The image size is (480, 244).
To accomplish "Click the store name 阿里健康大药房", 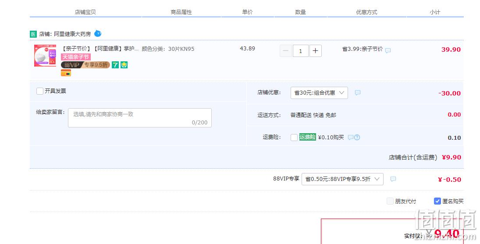I will tap(73, 34).
